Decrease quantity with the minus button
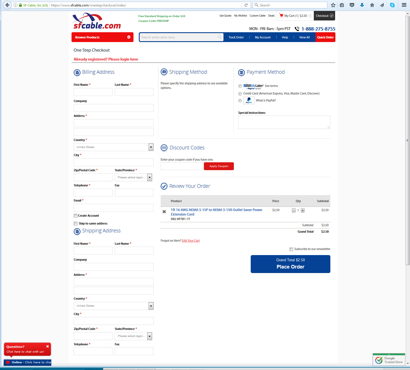410x370 pixels. (x=294, y=211)
